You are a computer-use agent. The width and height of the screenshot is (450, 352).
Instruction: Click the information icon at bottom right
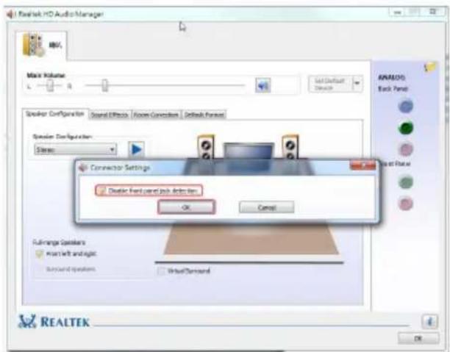coord(429,322)
